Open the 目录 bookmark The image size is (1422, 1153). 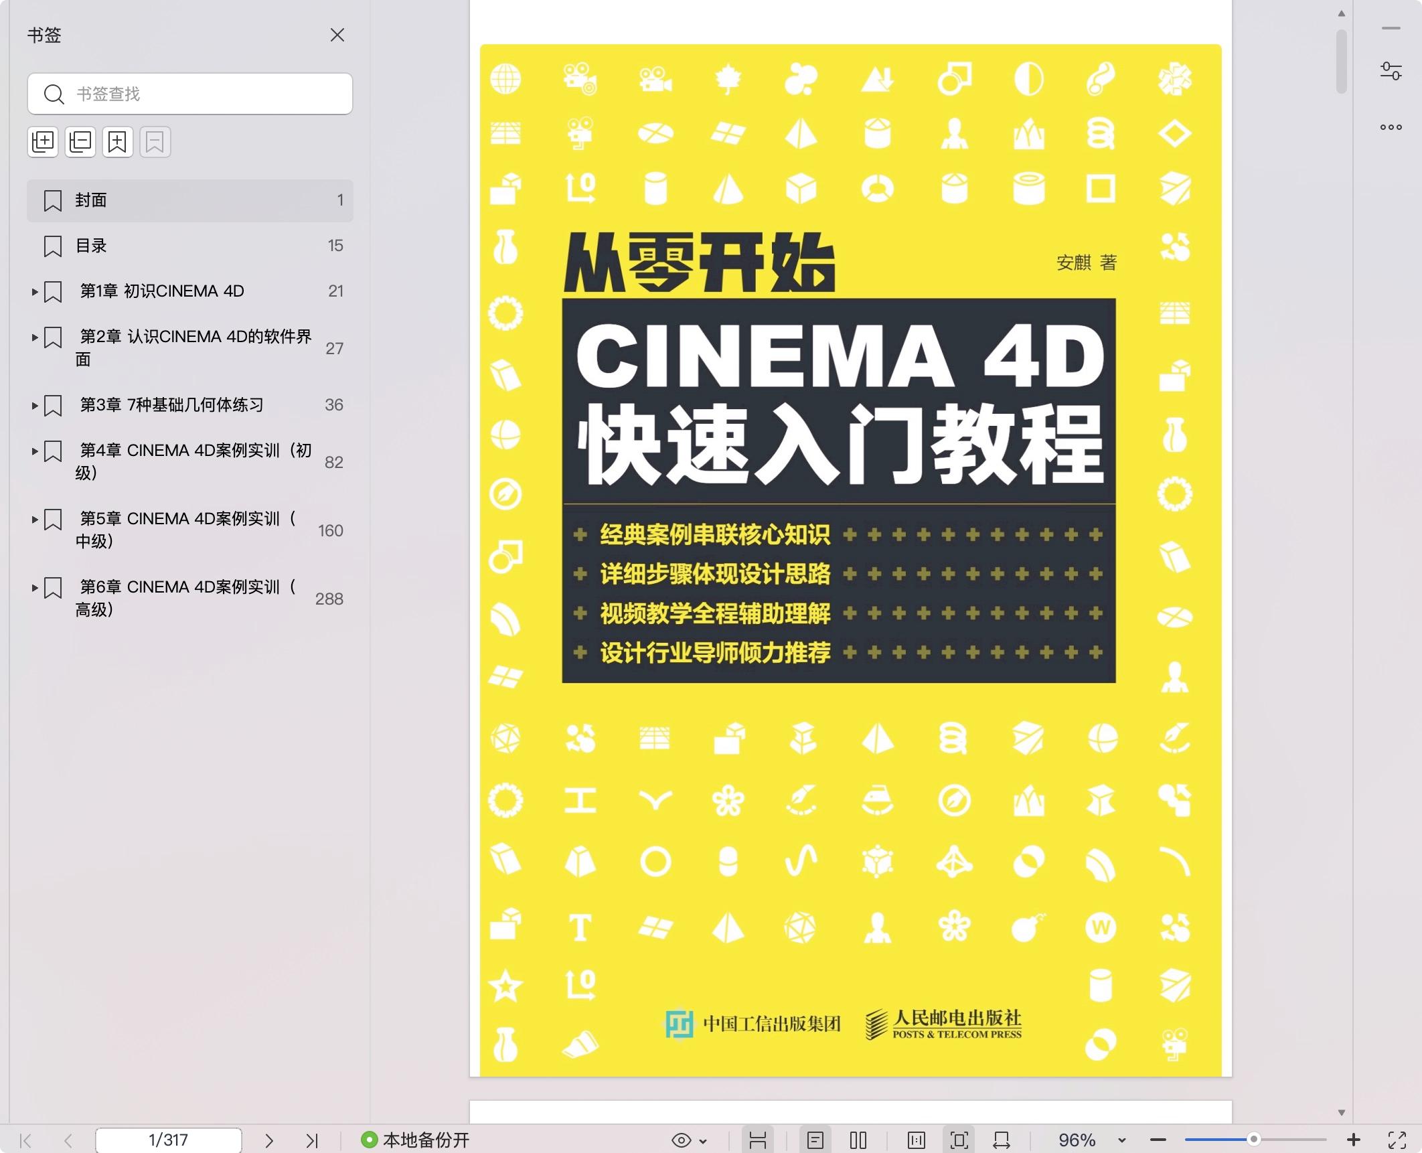pos(190,246)
